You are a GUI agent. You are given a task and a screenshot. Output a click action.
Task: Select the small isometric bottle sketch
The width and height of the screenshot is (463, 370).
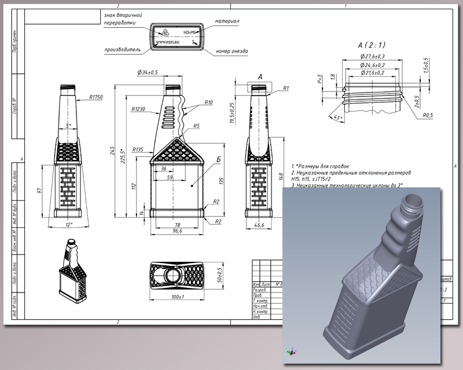point(73,271)
